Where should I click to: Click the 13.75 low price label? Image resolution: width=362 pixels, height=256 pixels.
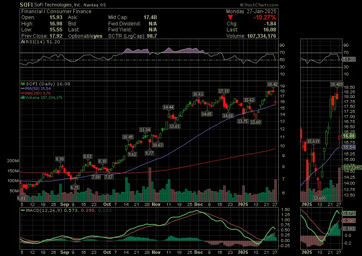point(243,121)
